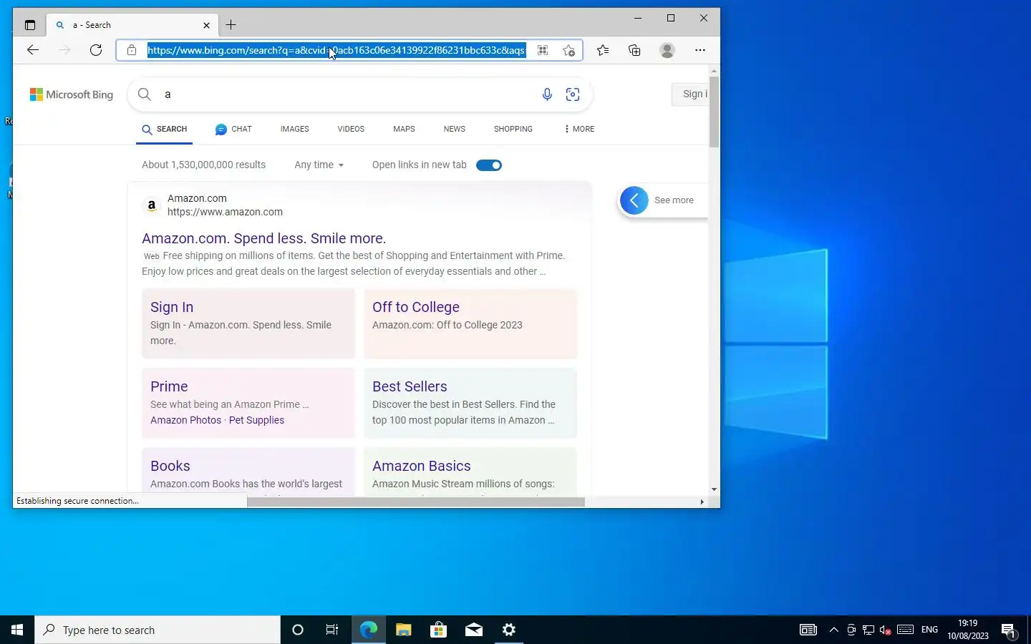Click the scroll right arrow
Screen dimensions: 1031x644
(x=702, y=502)
